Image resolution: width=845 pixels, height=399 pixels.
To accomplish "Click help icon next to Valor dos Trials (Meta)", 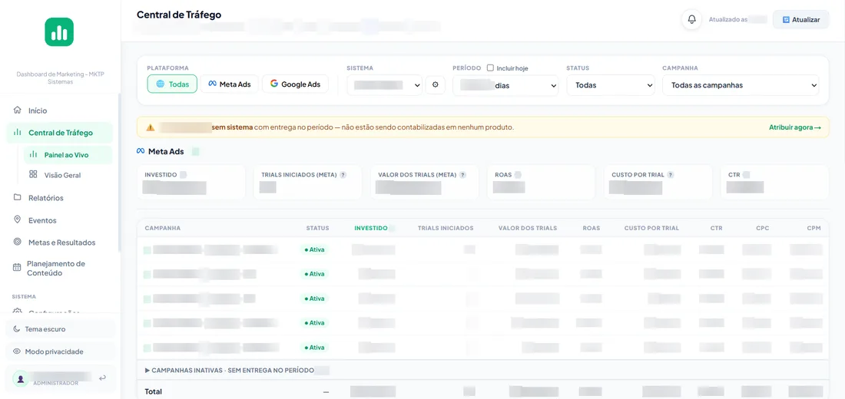I will click(462, 175).
